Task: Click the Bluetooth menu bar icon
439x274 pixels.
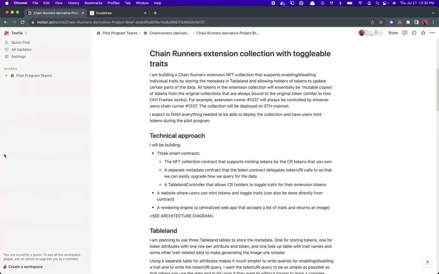Action: (341, 3)
